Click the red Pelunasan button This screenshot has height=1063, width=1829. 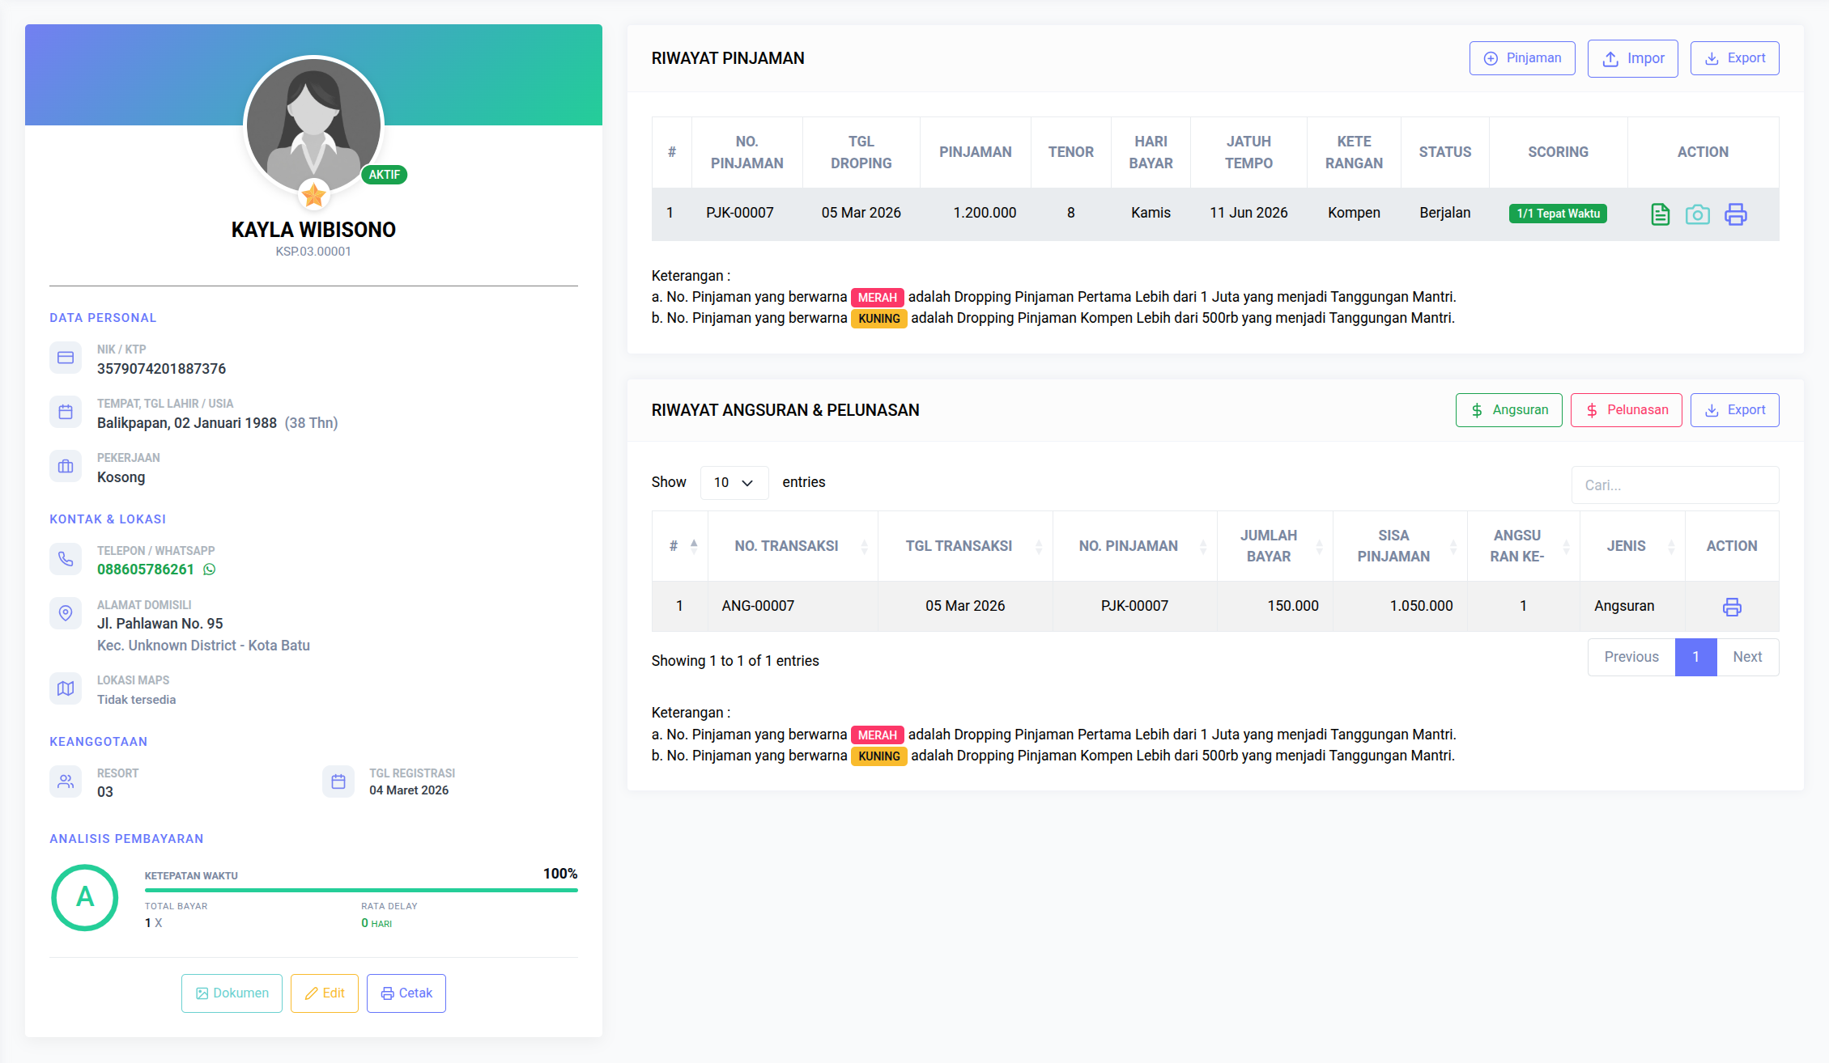point(1626,410)
